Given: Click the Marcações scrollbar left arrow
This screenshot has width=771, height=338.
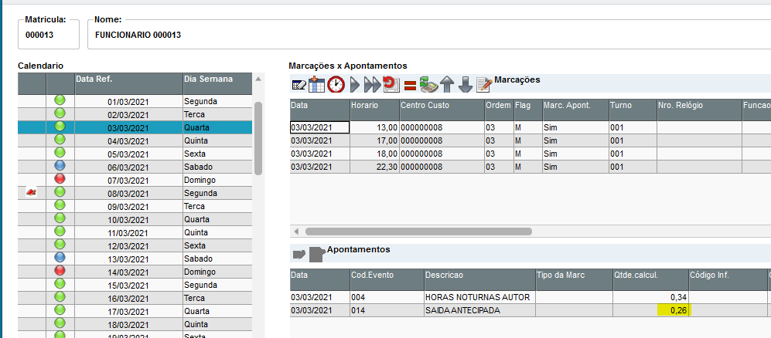Looking at the screenshot, I should (x=296, y=231).
